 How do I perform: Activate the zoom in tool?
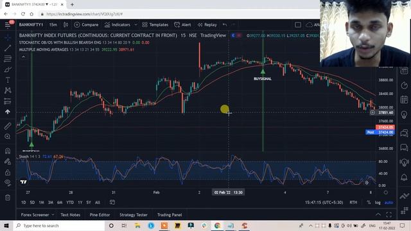tap(8, 137)
